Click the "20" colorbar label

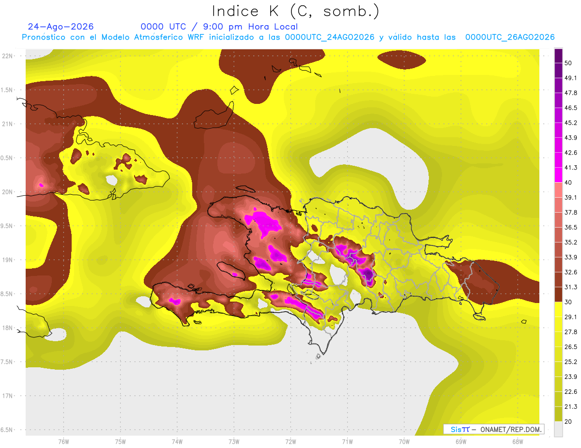pos(568,421)
